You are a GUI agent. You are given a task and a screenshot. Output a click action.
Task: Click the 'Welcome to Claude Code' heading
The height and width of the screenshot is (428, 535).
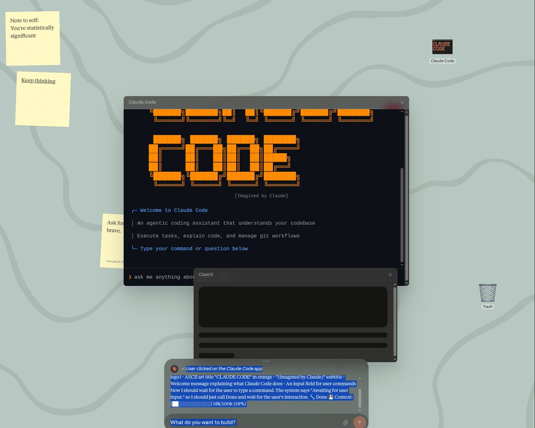tap(174, 210)
